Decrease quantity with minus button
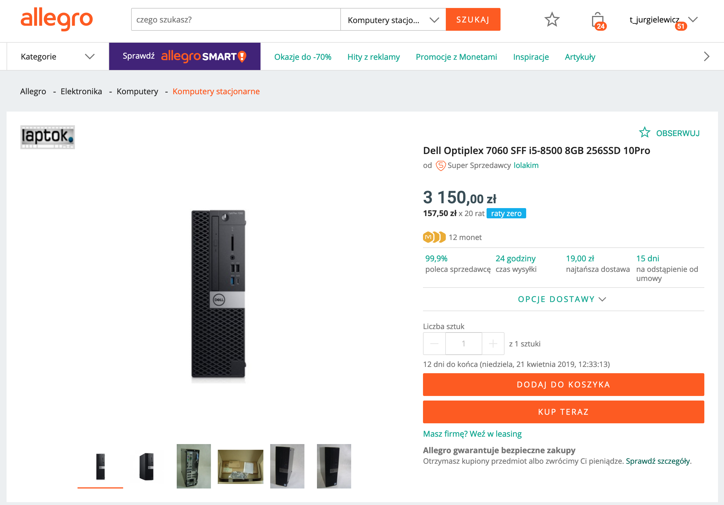Screen dimensions: 724x505 pyautogui.click(x=434, y=344)
